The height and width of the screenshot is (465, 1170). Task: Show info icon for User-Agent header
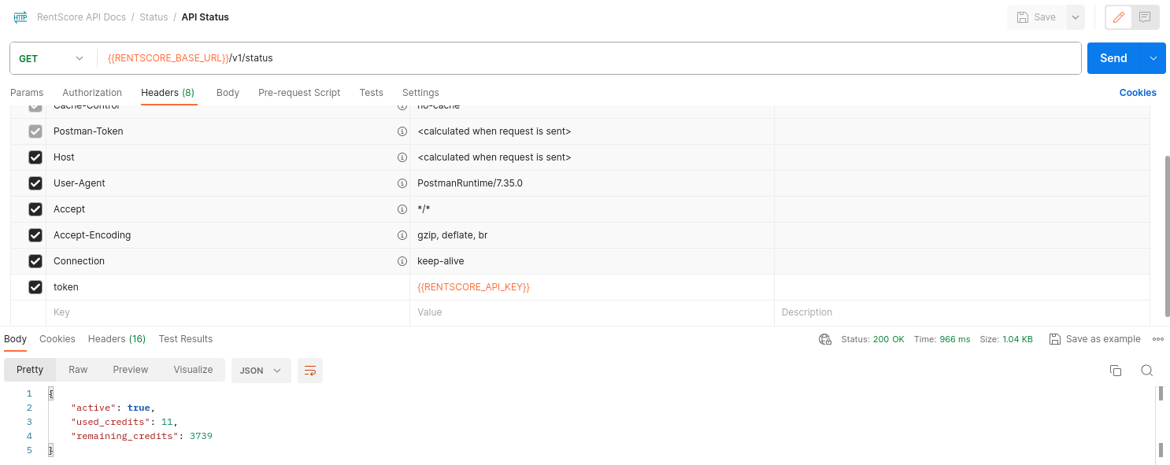click(402, 183)
